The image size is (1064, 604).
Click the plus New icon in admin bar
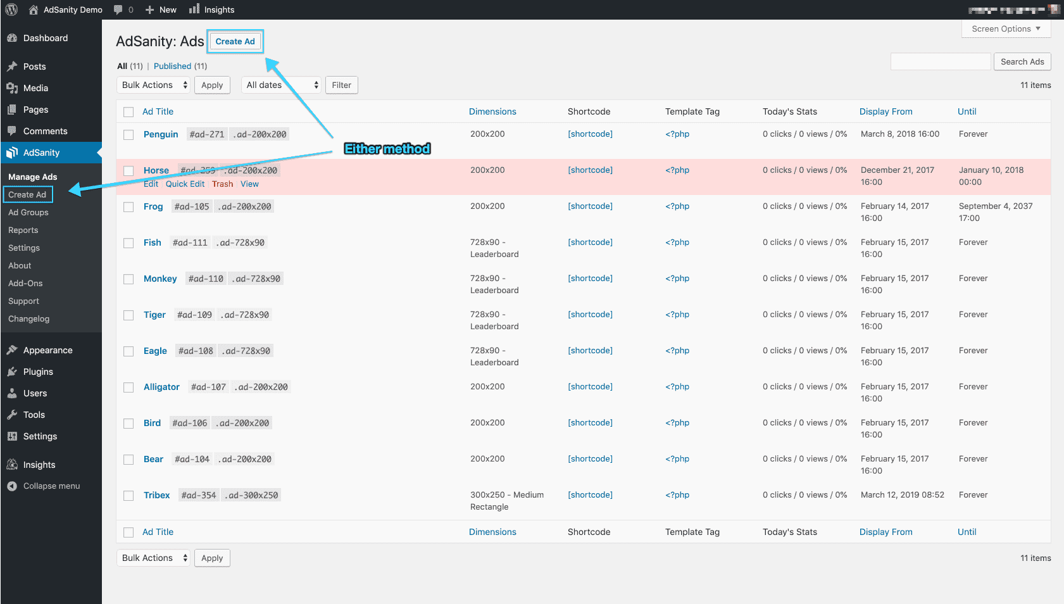coord(149,9)
